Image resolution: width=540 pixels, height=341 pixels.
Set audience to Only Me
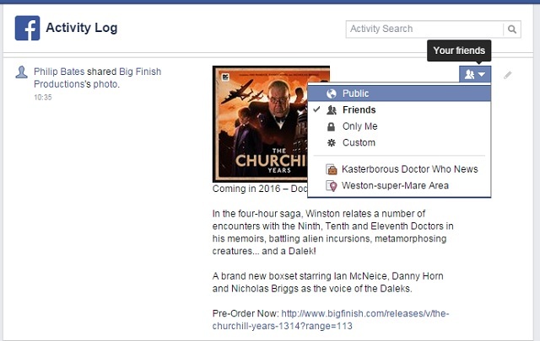(399, 126)
